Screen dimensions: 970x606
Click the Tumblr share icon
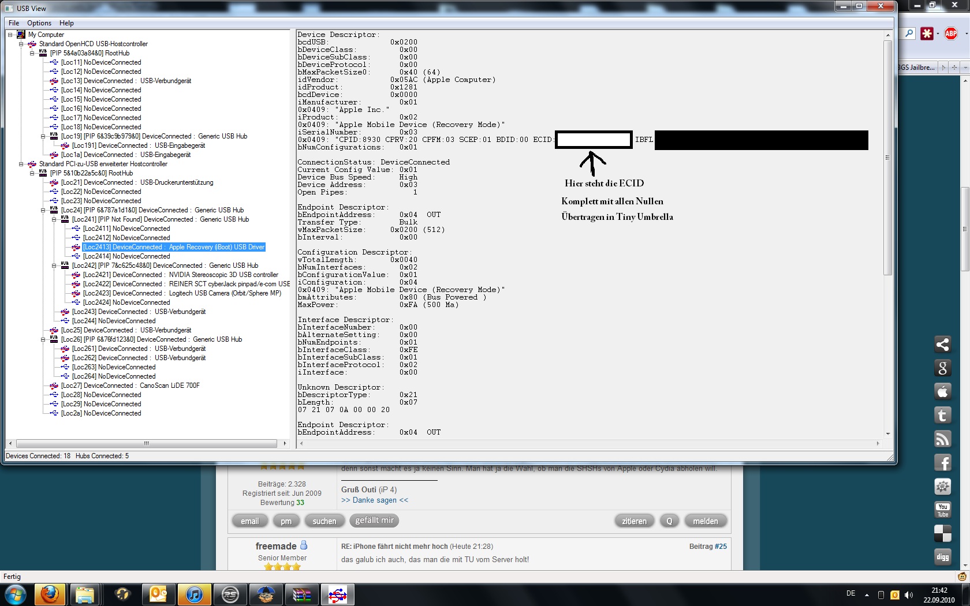point(942,415)
